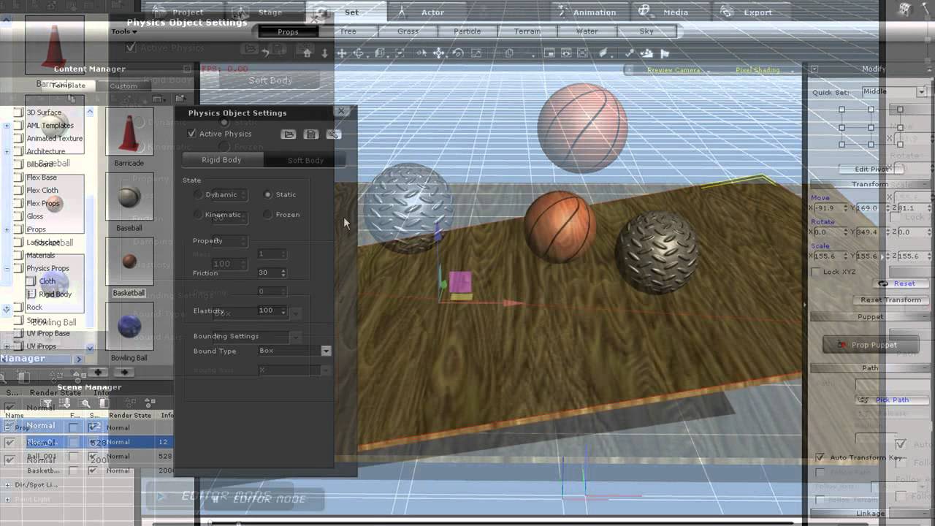Click the Set tab icon

[320, 12]
